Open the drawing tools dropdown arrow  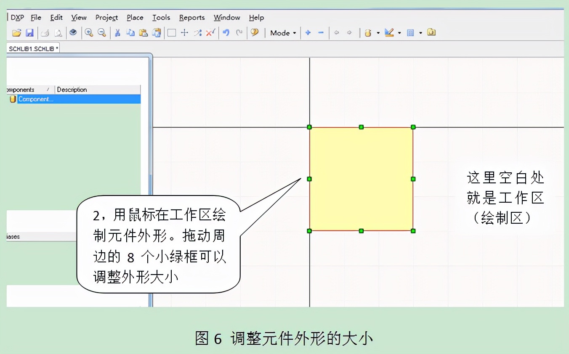pyautogui.click(x=399, y=33)
